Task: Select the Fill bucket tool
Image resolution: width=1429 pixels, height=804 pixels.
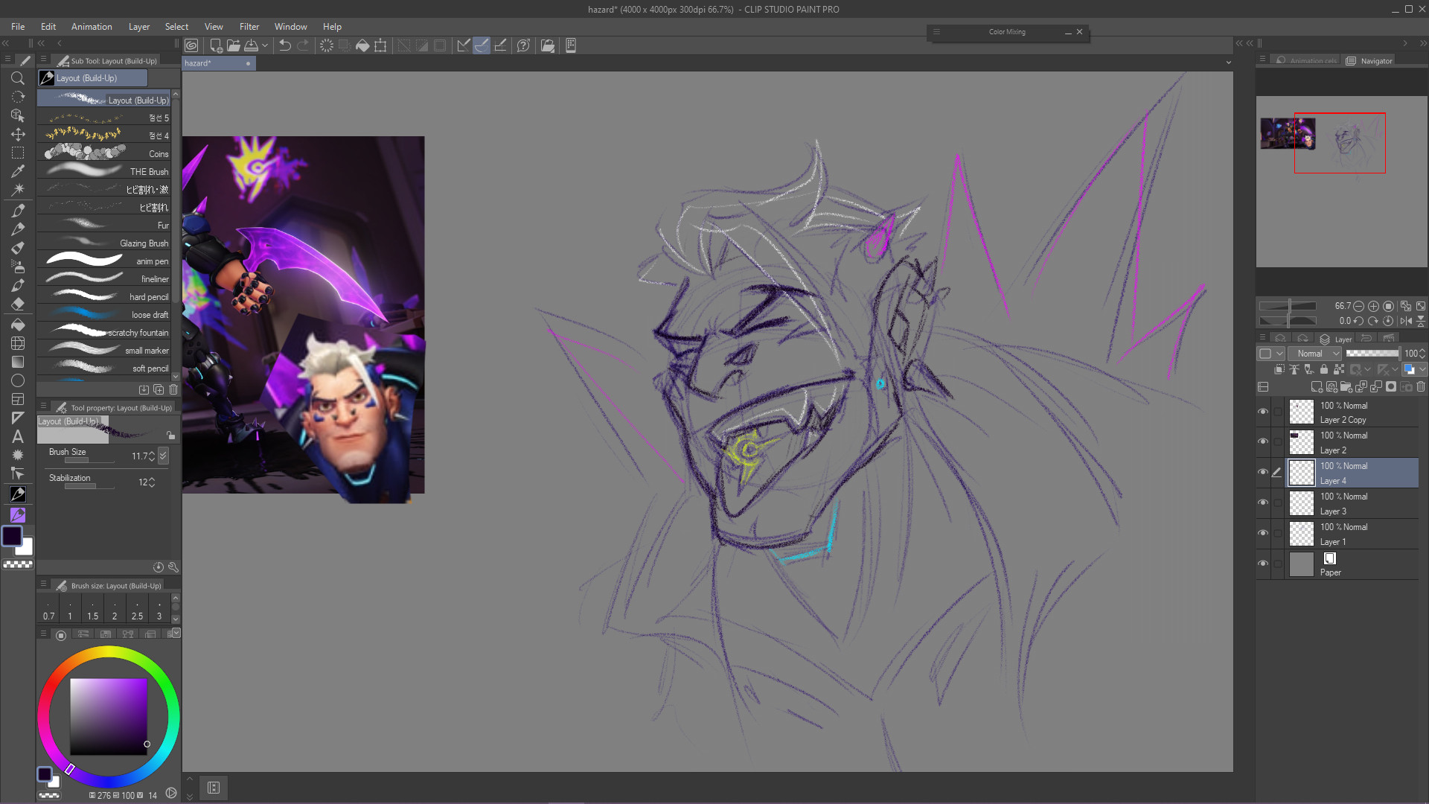Action: coord(18,325)
